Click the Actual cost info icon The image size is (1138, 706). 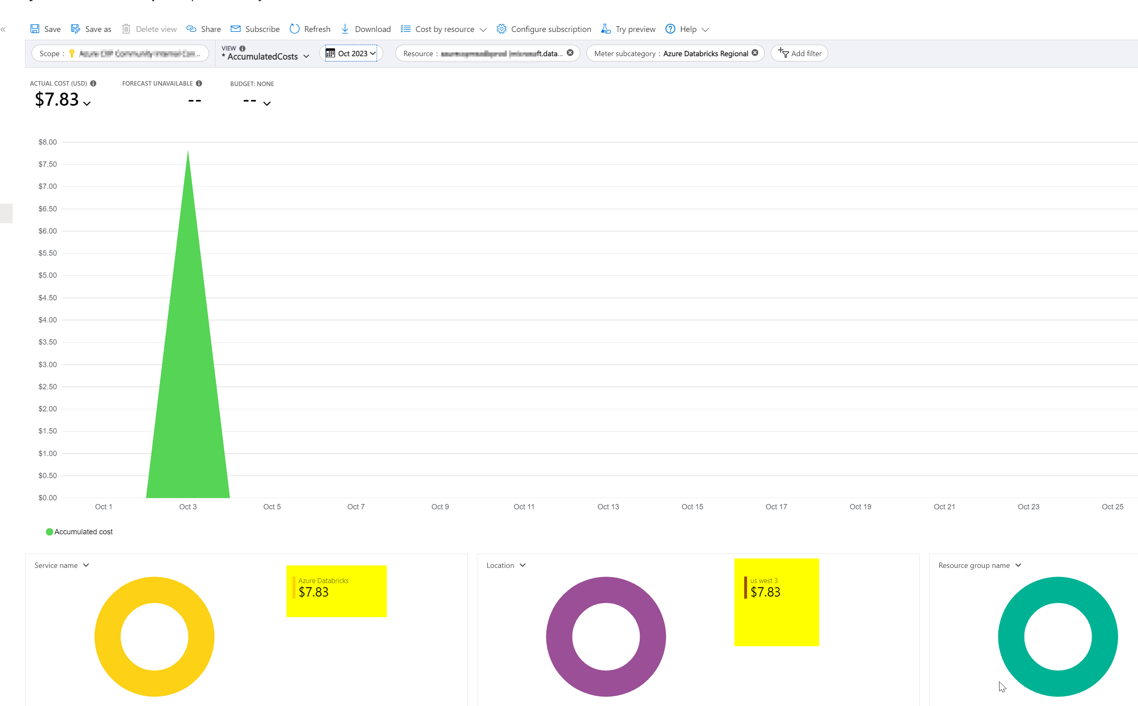click(x=93, y=84)
